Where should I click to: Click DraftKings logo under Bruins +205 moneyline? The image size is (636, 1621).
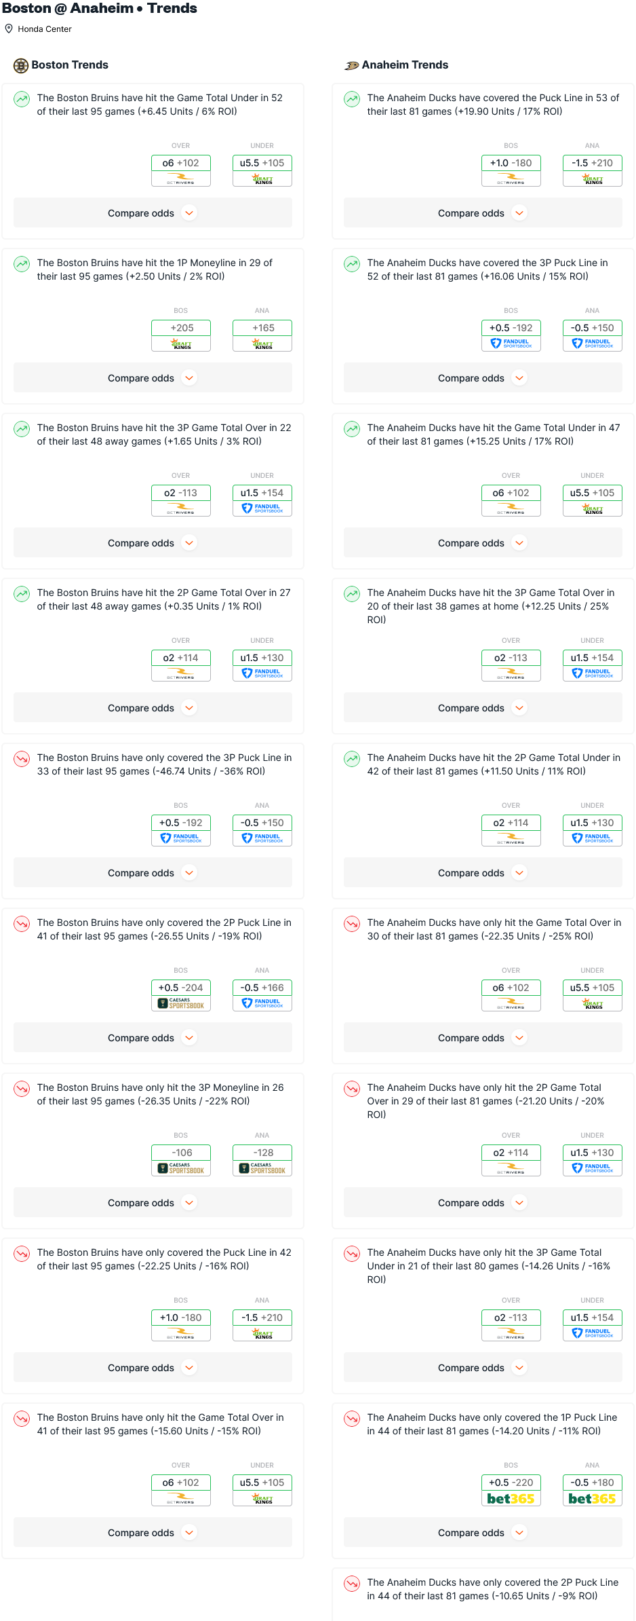pyautogui.click(x=181, y=343)
